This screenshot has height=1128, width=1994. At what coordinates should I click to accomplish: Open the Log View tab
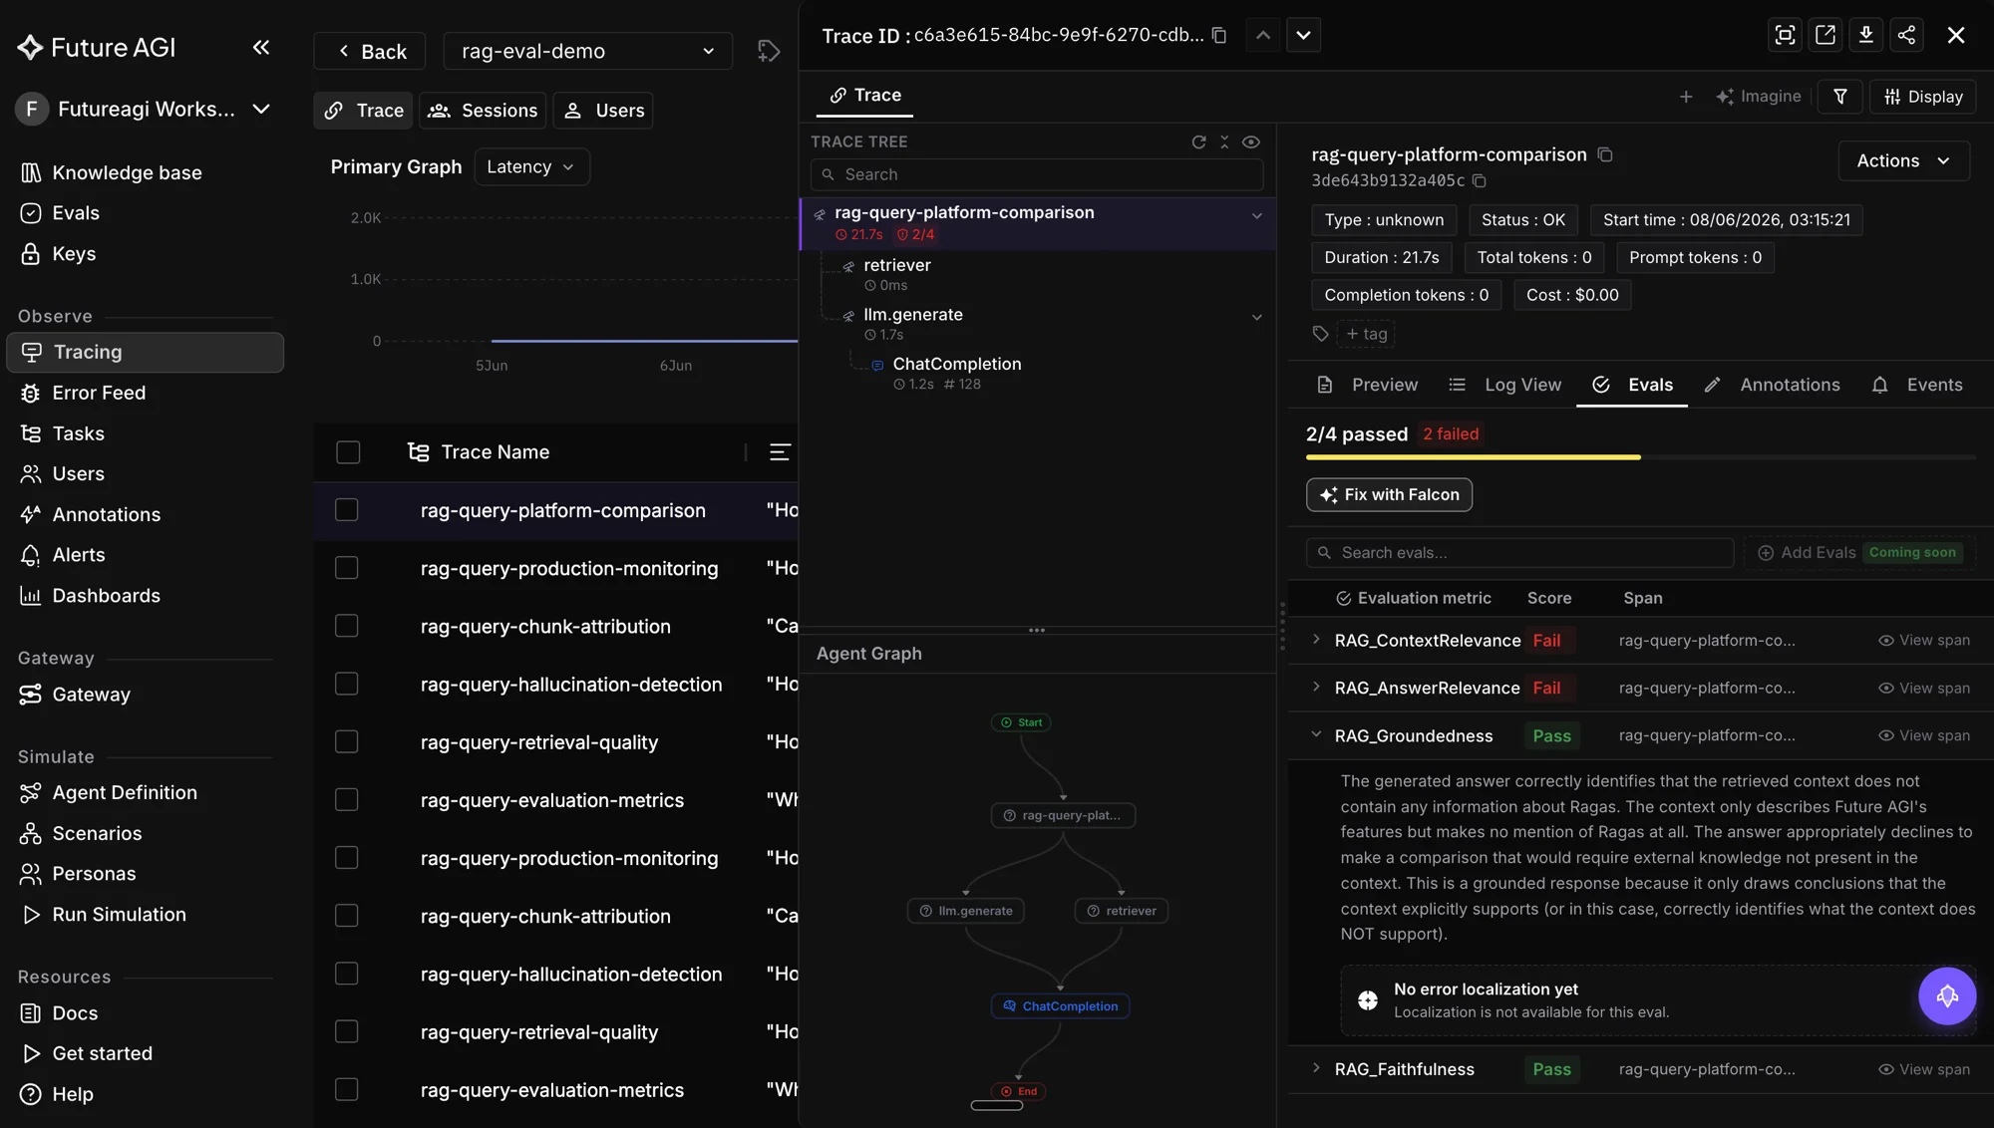[x=1505, y=385]
